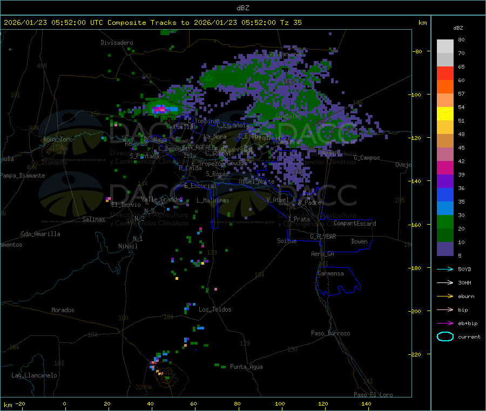486x411 pixels.
Task: Click the Paso_El_Loro map label
Action: coord(373,395)
